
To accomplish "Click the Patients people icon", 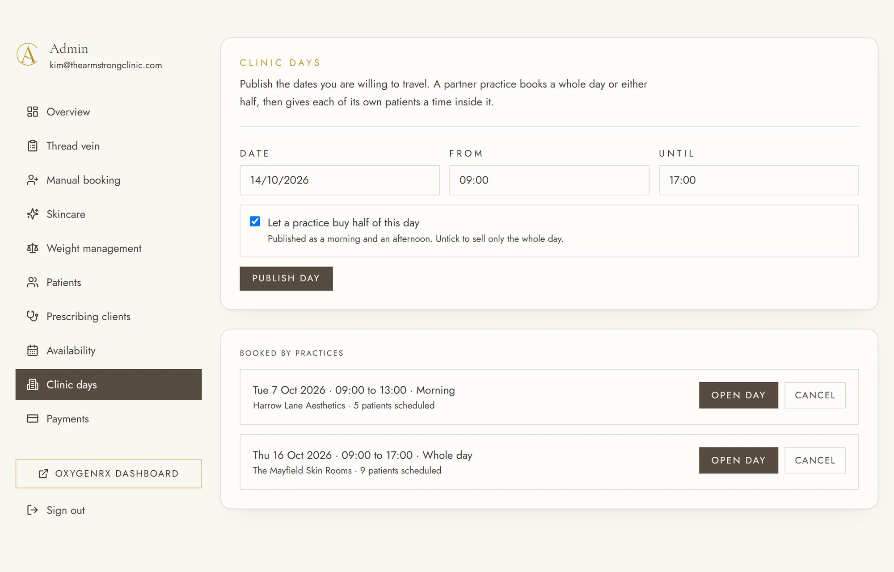I will point(33,282).
